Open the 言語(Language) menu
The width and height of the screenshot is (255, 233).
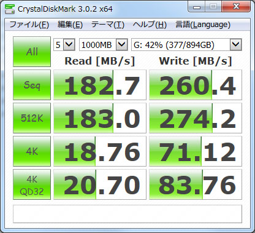pyautogui.click(x=203, y=25)
